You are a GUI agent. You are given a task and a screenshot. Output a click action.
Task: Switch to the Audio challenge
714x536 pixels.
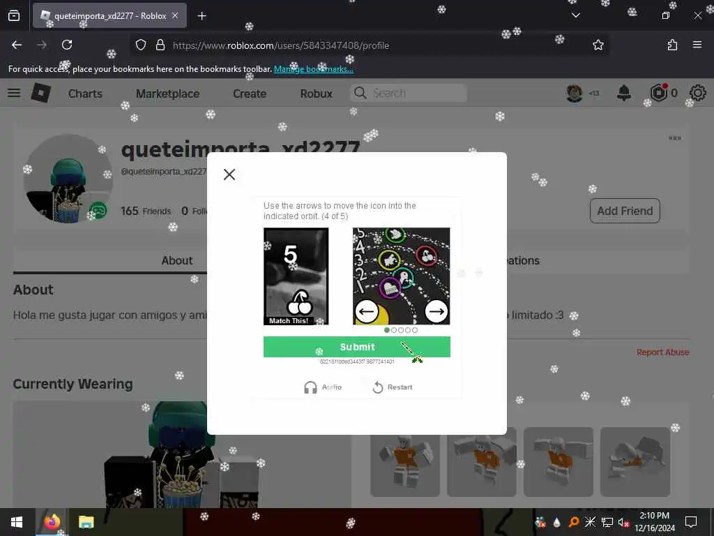(x=323, y=387)
